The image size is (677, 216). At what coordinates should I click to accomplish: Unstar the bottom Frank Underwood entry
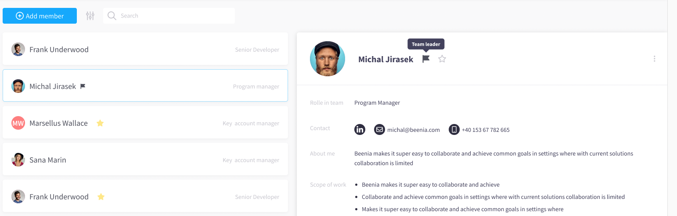pos(101,197)
